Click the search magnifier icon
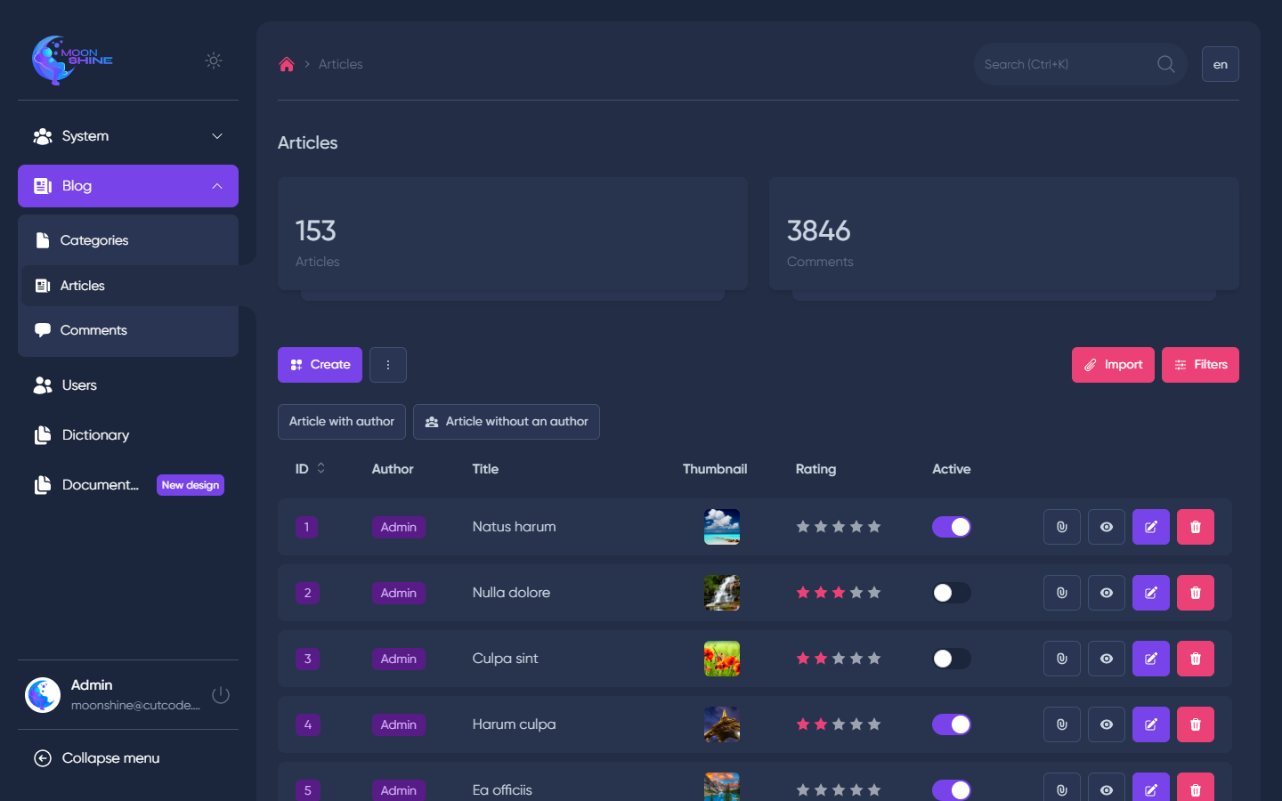This screenshot has width=1282, height=801. [x=1165, y=64]
